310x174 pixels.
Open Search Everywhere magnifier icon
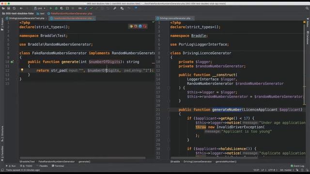307,8
